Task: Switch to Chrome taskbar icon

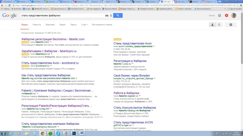Action: click(x=43, y=134)
